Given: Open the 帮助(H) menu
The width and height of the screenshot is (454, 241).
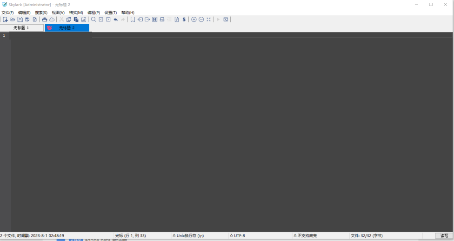Looking at the screenshot, I should click(127, 13).
